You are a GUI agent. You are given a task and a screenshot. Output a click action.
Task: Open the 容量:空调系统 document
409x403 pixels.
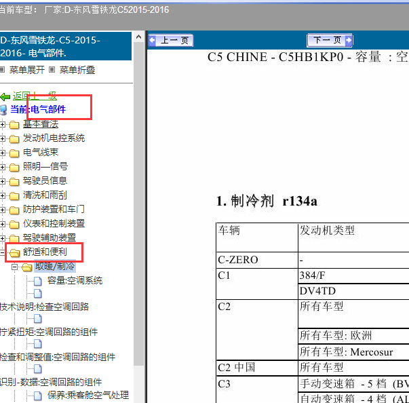pos(75,281)
